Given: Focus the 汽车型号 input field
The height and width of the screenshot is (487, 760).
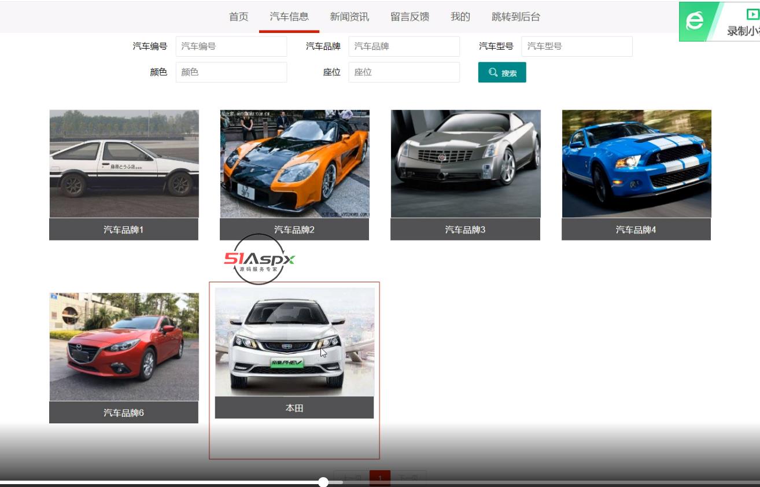Looking at the screenshot, I should click(x=577, y=46).
